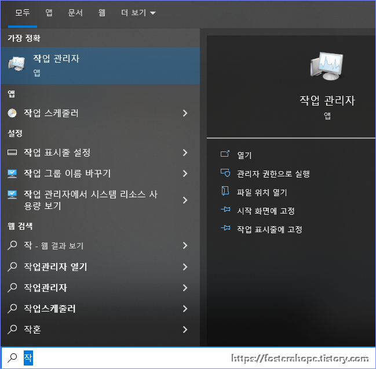The height and width of the screenshot is (369, 376).
Task: Select the 작혼 web suggestion
Action: [x=100, y=330]
